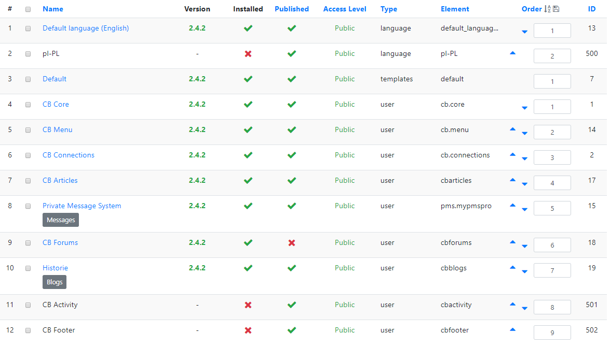Viewport: 610px width, 347px height.
Task: Click the Blogs tab badge
Action: [55, 282]
